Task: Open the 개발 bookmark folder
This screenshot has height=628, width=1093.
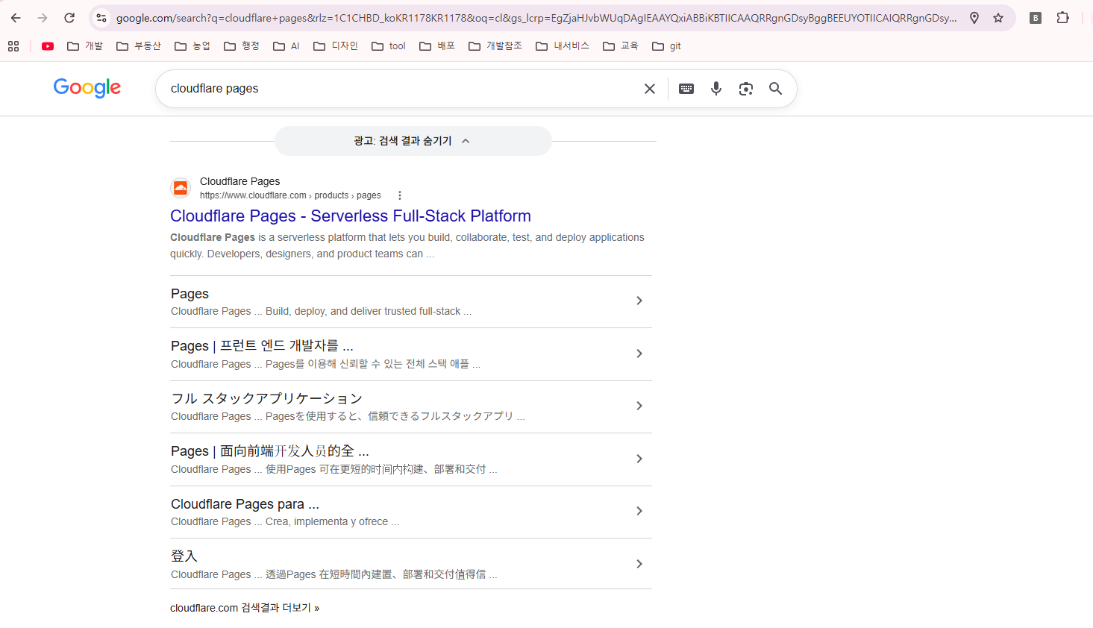Action: click(85, 46)
